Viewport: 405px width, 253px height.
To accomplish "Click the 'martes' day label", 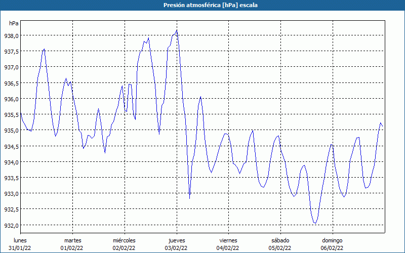I will pos(72,240).
